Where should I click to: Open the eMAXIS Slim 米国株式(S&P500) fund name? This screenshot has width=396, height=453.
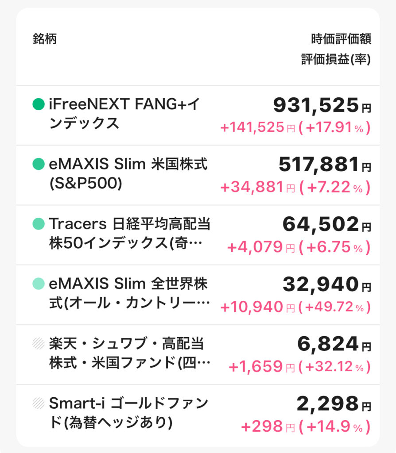128,173
